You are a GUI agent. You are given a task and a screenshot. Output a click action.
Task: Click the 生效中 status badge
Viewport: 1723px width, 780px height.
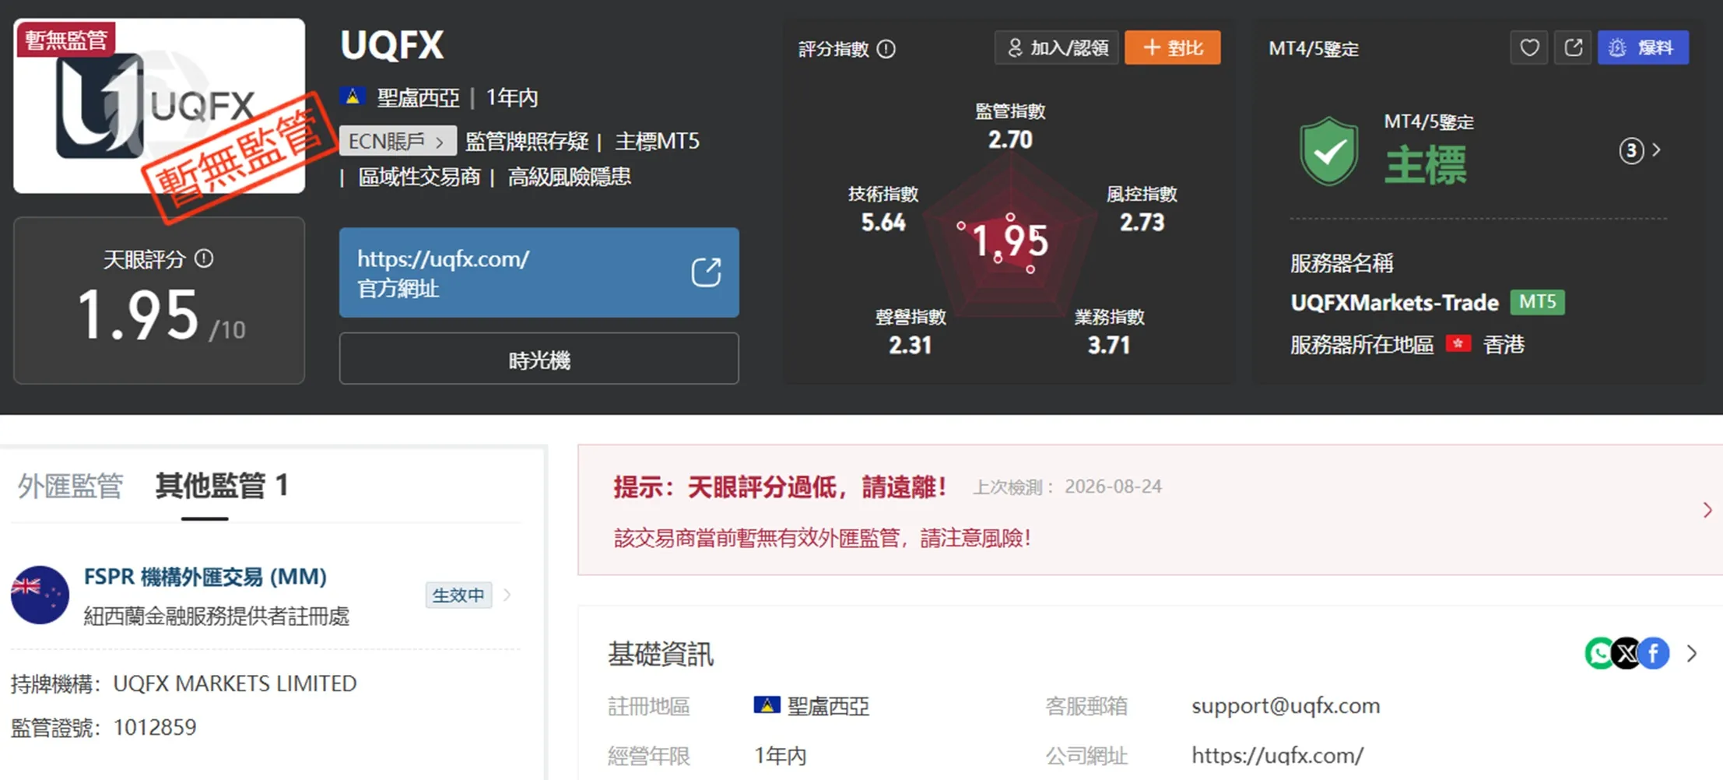coord(458,596)
